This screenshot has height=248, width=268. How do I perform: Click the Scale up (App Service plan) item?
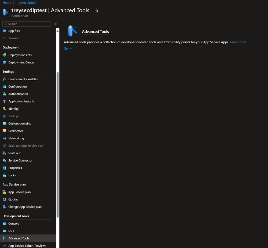27,146
